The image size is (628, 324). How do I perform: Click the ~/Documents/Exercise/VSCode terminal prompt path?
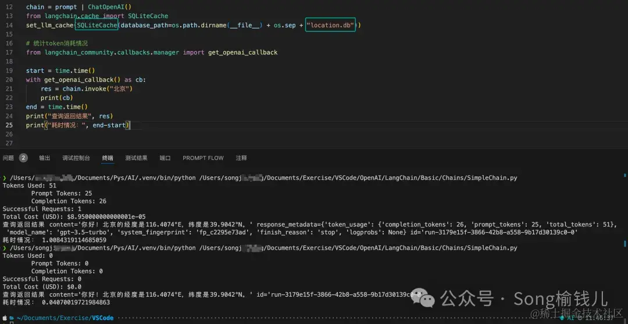tap(65, 318)
